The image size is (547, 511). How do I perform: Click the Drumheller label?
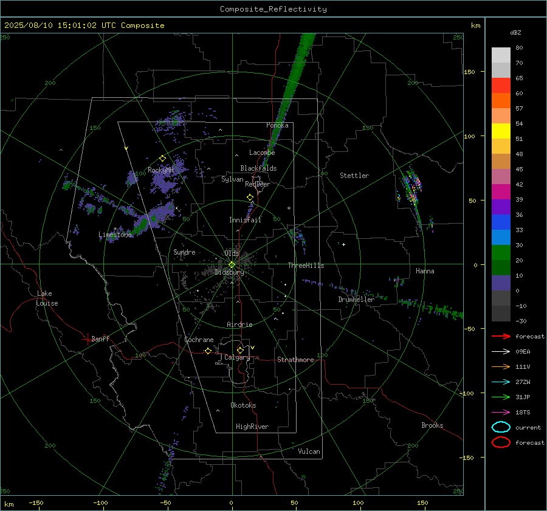[356, 300]
